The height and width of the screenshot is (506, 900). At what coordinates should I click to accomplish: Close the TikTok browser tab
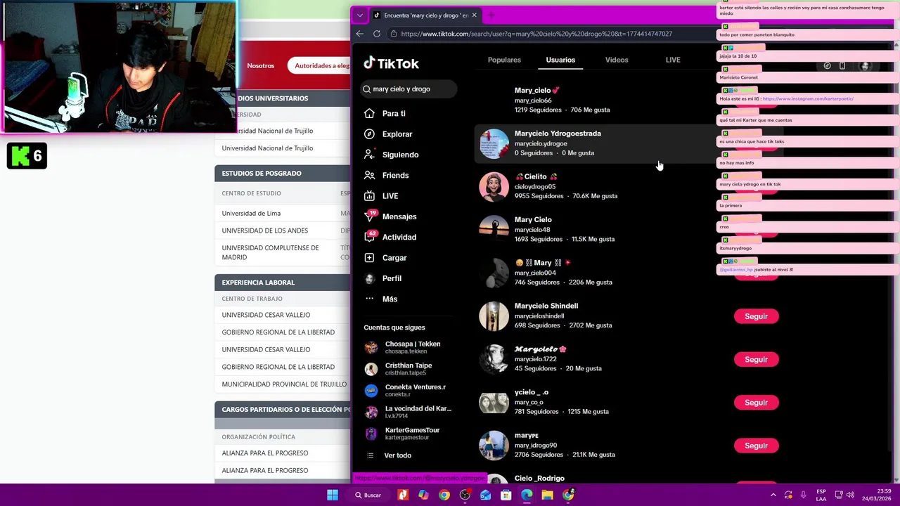point(474,15)
